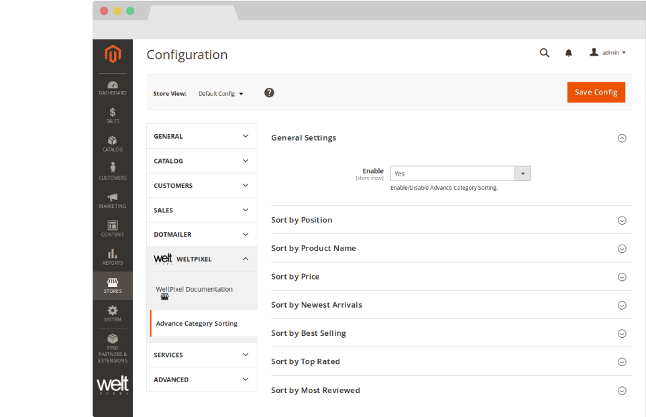646x417 pixels.
Task: Open the Catalog sidebar icon
Action: click(x=112, y=143)
